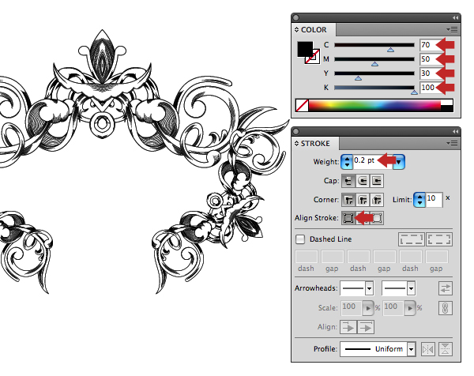Collapse the Stroke panel with double arrows
The height and width of the screenshot is (376, 474).
tap(455, 131)
